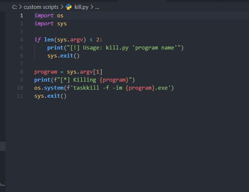Click line number 11 in gutter

click(x=20, y=96)
